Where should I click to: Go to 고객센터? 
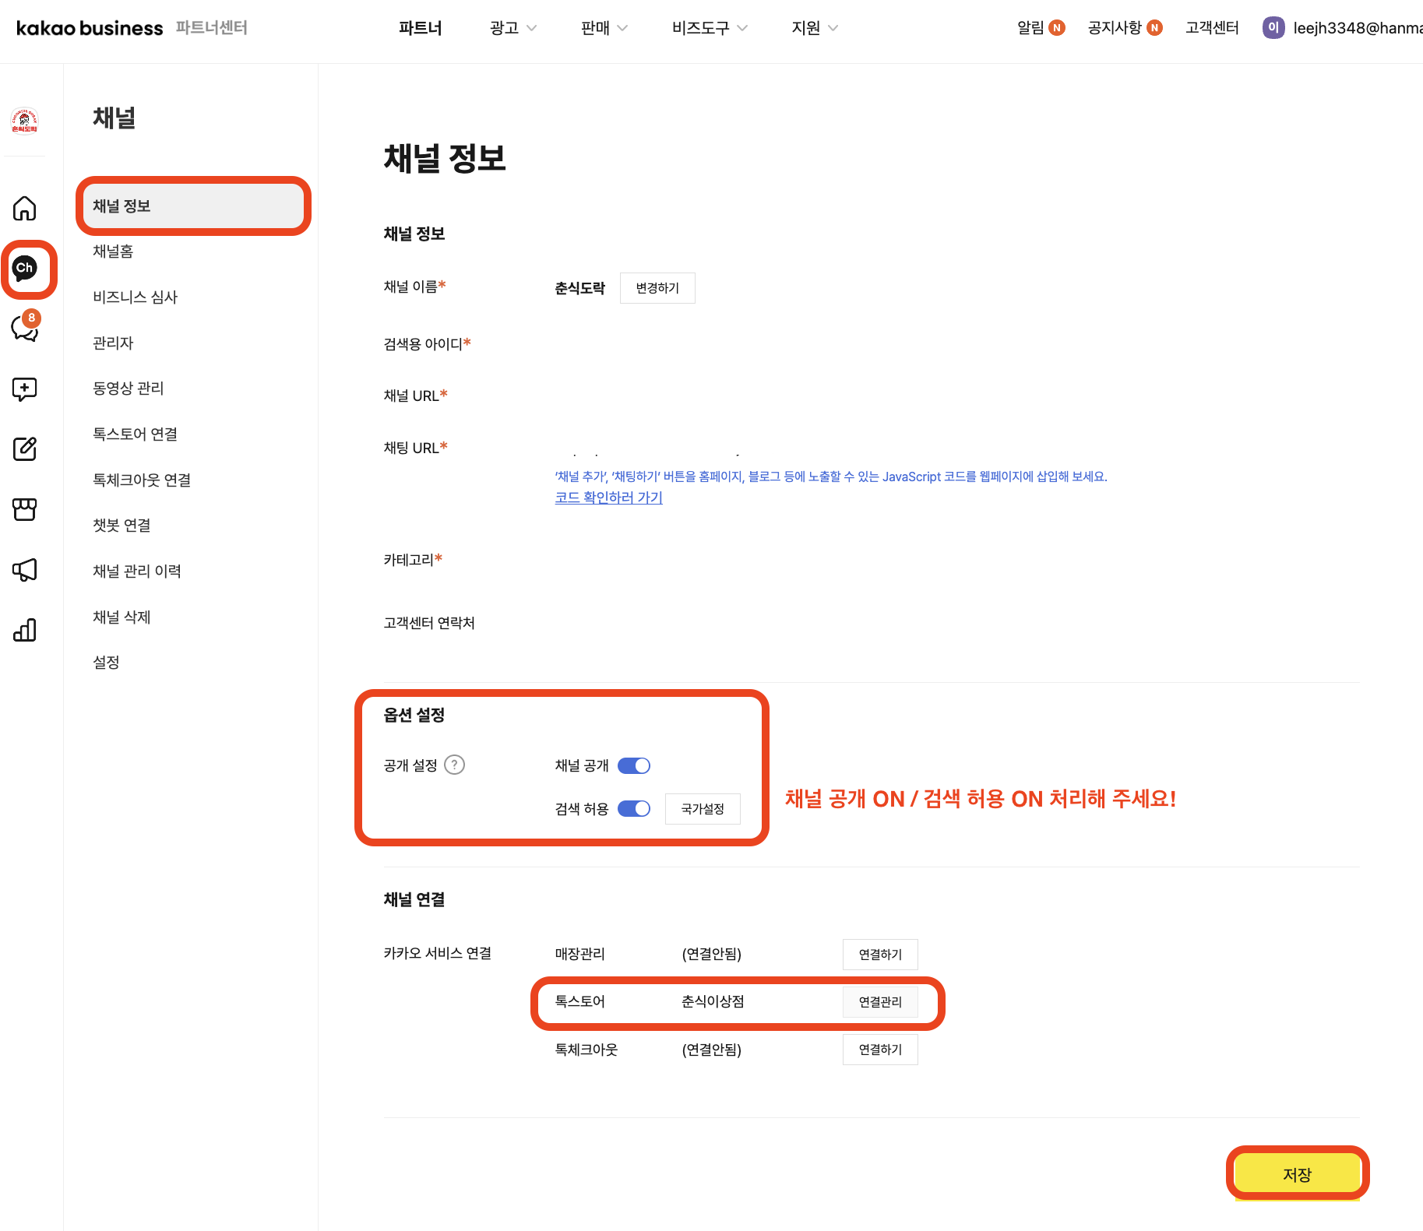[1212, 28]
